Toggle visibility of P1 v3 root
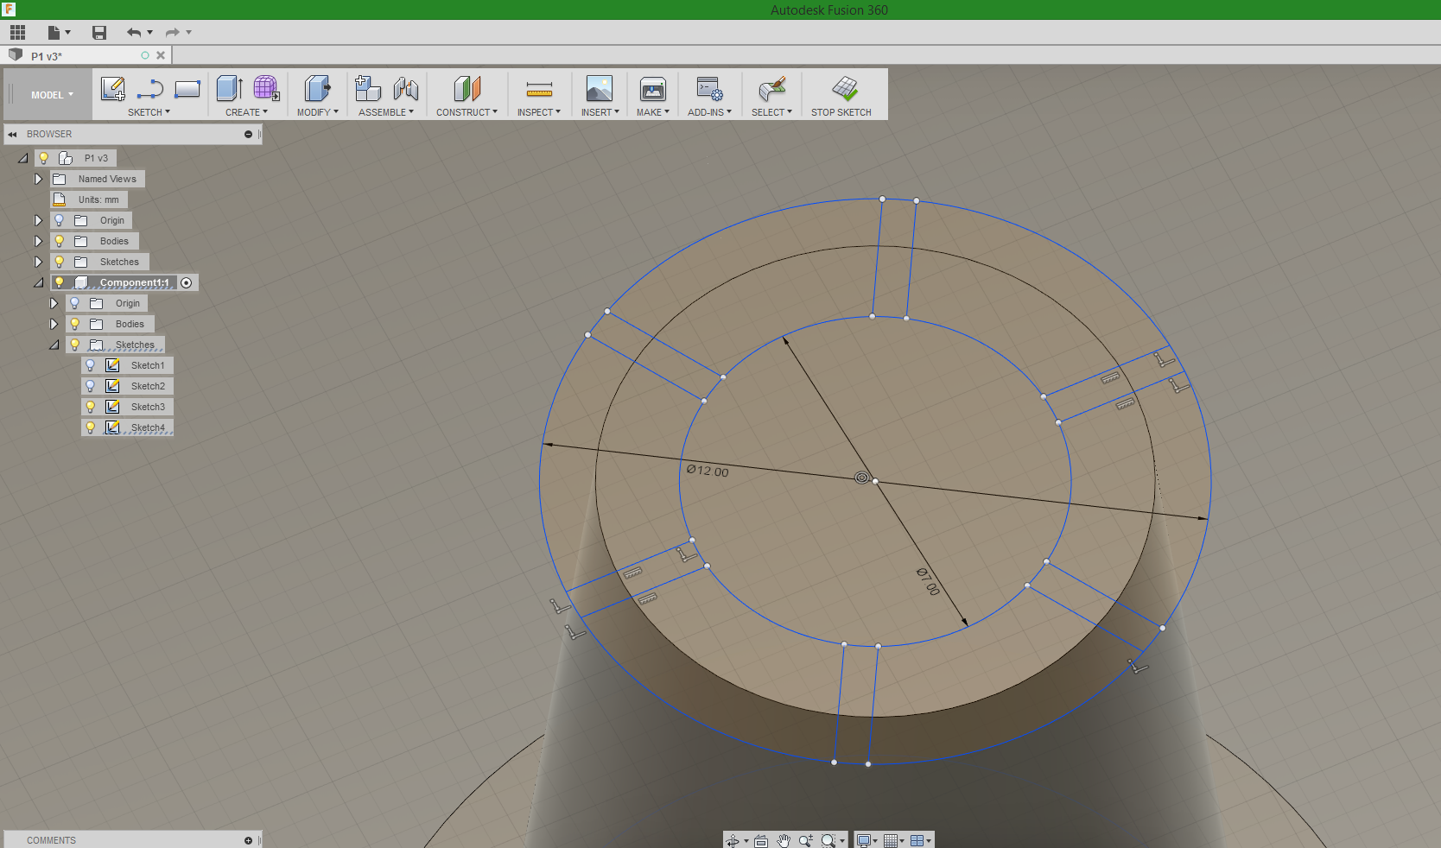The height and width of the screenshot is (848, 1441). pos(43,158)
